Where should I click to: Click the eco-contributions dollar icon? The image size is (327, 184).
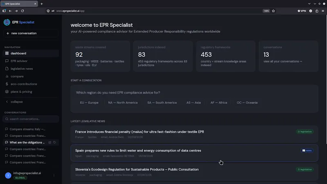point(7,84)
